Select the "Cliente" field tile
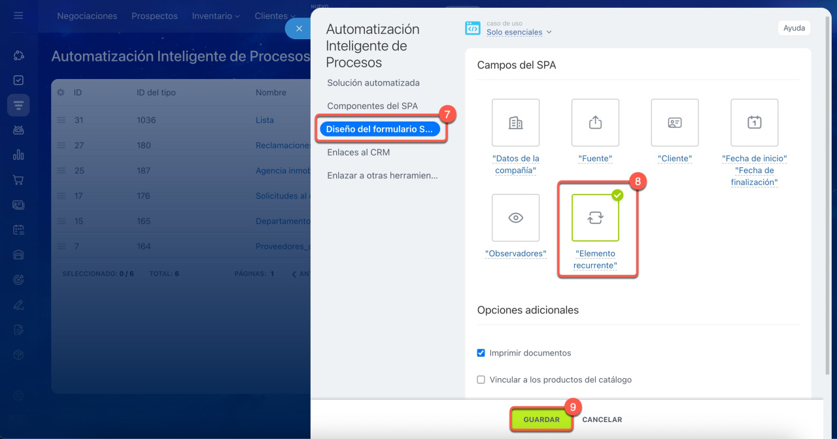 [675, 123]
